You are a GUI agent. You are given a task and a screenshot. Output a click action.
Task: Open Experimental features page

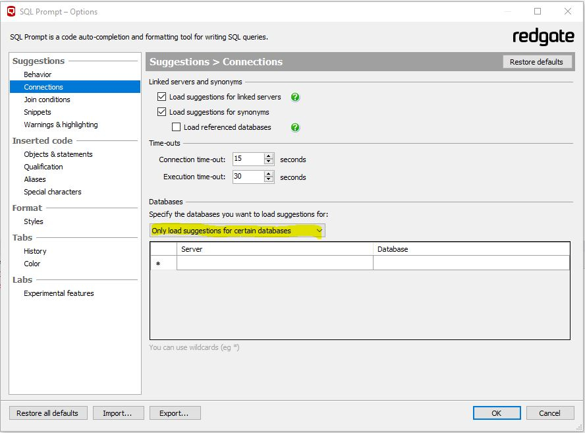[59, 293]
